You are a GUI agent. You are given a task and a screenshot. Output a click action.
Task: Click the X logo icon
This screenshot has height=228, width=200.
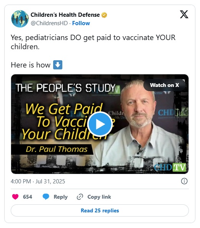point(184,14)
